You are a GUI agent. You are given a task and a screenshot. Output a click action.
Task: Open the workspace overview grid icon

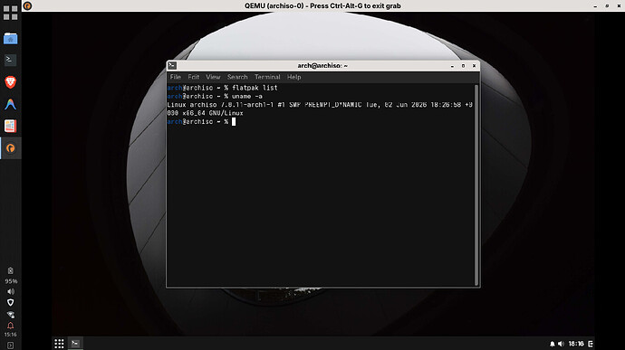(x=10, y=13)
